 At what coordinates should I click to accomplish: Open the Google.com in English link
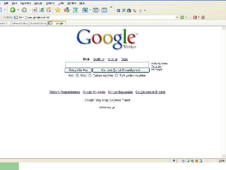(x=150, y=92)
